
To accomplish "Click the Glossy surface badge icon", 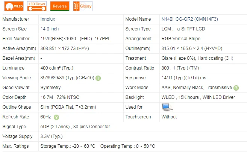I will tap(83, 6).
